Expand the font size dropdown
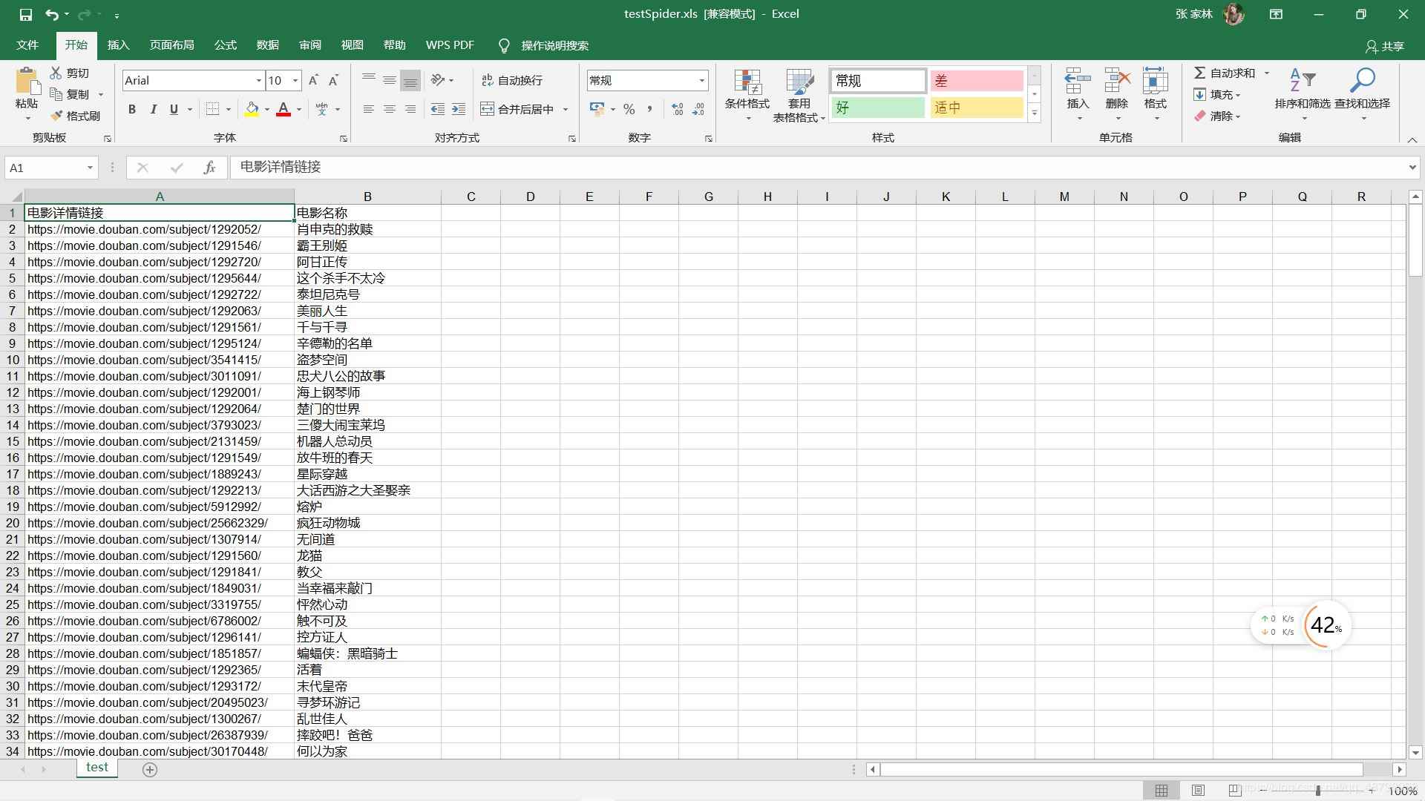Viewport: 1425px width, 801px height. (x=295, y=80)
